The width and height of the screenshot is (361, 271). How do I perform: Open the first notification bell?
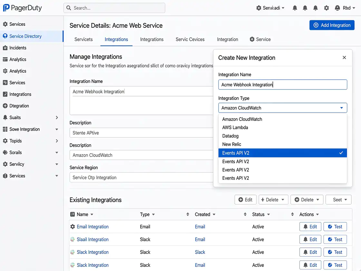click(295, 8)
